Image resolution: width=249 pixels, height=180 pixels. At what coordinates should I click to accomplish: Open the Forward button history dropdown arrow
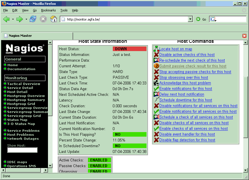tap(26, 19)
